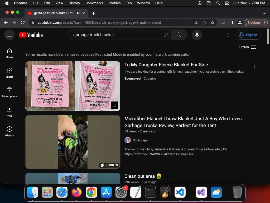270x203 pixels.
Task: Click the YouTube logo
Action: coord(31,35)
